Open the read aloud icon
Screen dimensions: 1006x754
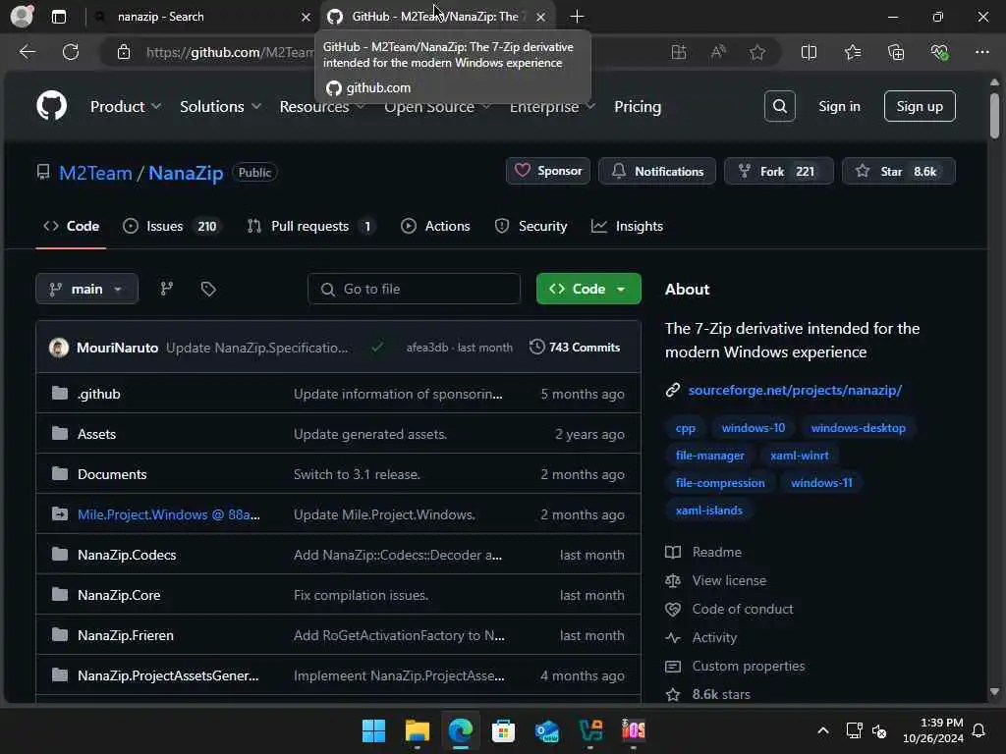[x=718, y=52]
